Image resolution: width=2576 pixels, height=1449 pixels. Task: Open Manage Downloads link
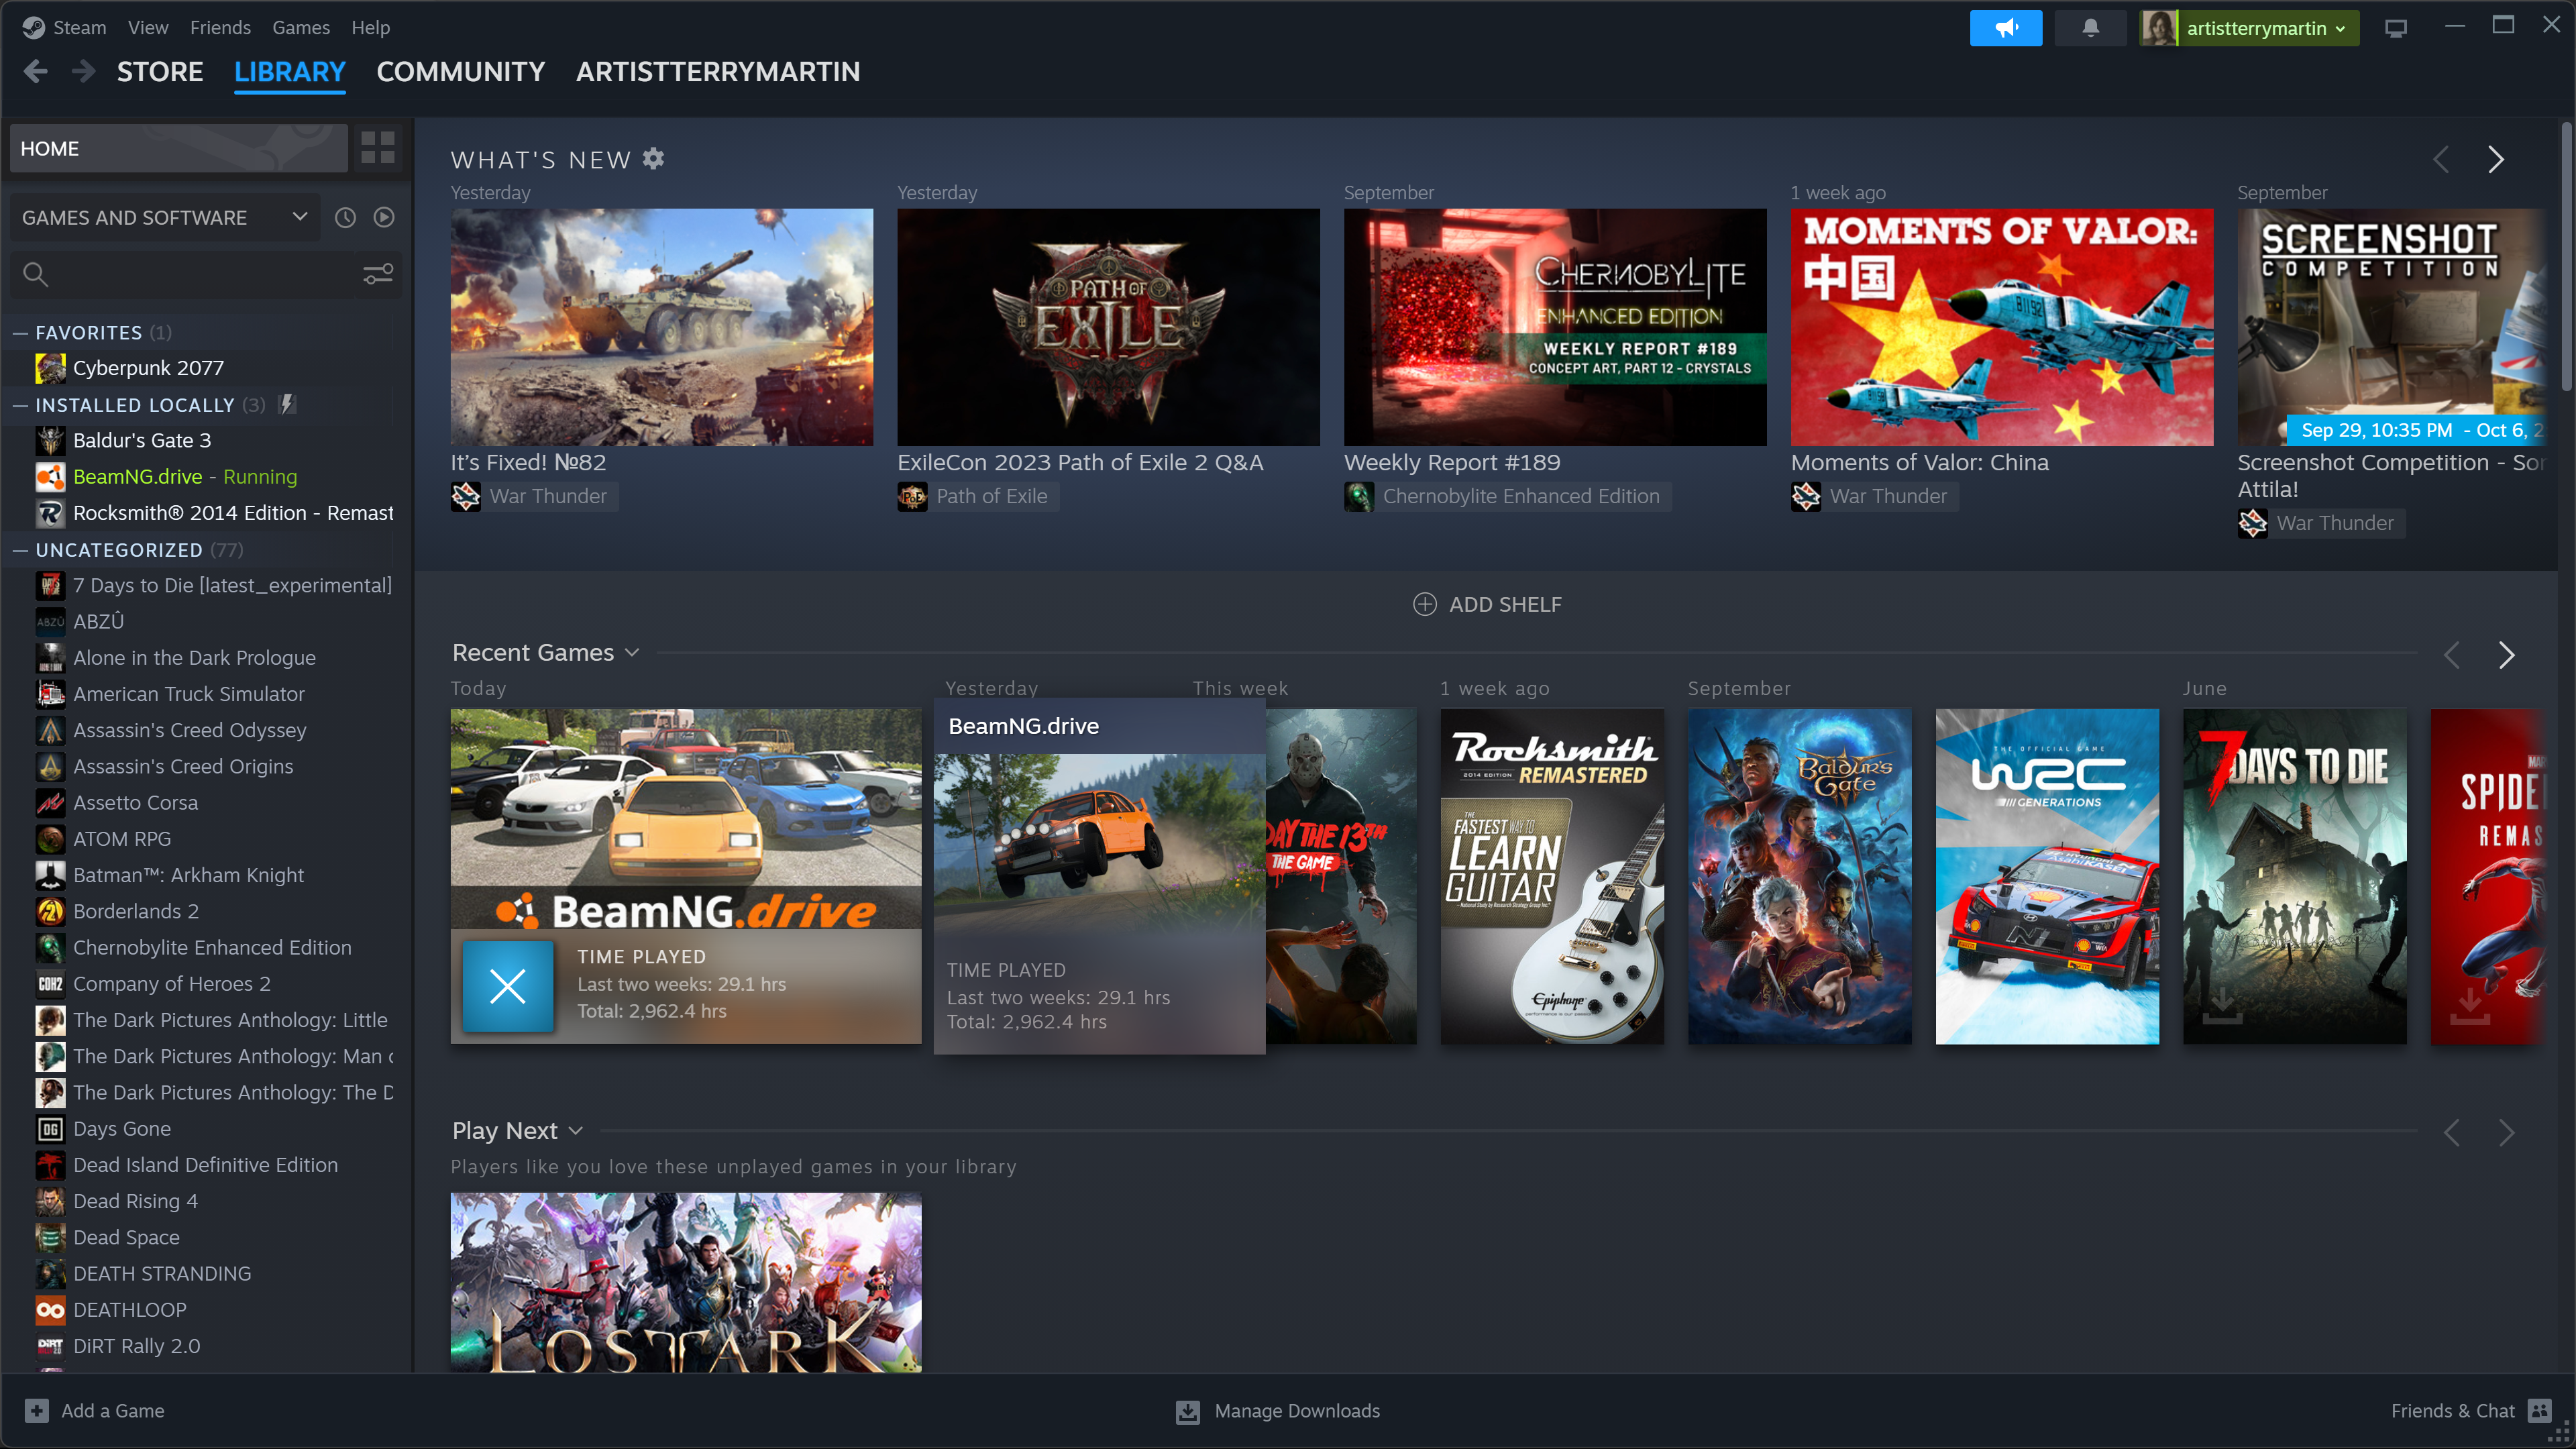click(1297, 1411)
